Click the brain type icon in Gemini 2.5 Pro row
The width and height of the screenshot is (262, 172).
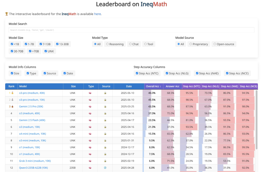point(90,107)
